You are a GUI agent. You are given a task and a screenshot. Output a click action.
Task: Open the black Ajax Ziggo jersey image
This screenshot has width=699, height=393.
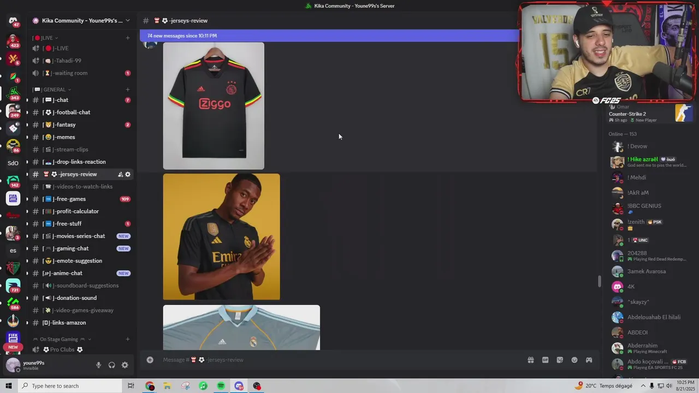pos(214,106)
